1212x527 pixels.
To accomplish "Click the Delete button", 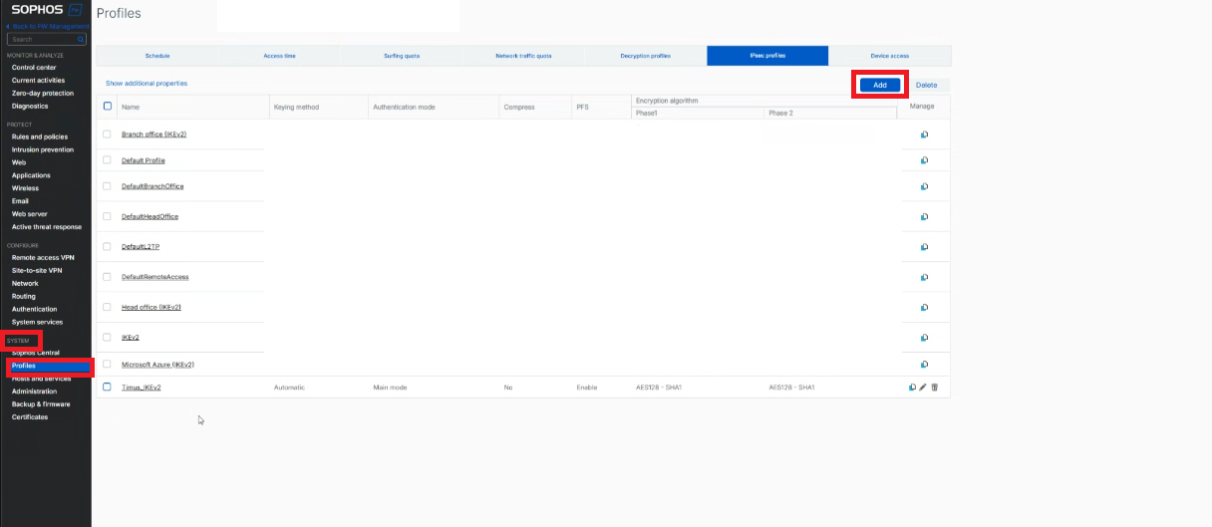I will [x=926, y=85].
